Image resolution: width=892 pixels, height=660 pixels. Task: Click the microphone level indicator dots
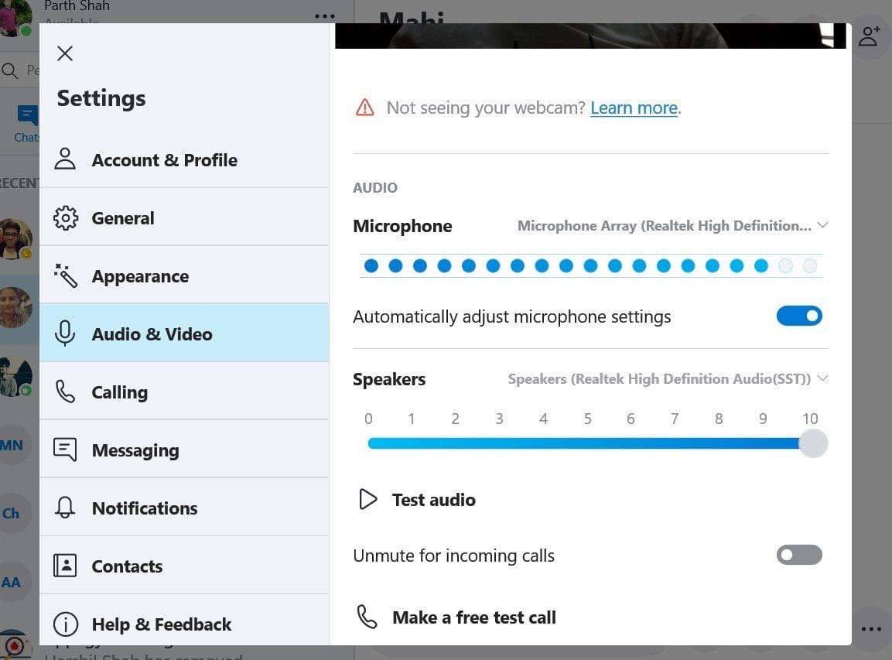(591, 265)
